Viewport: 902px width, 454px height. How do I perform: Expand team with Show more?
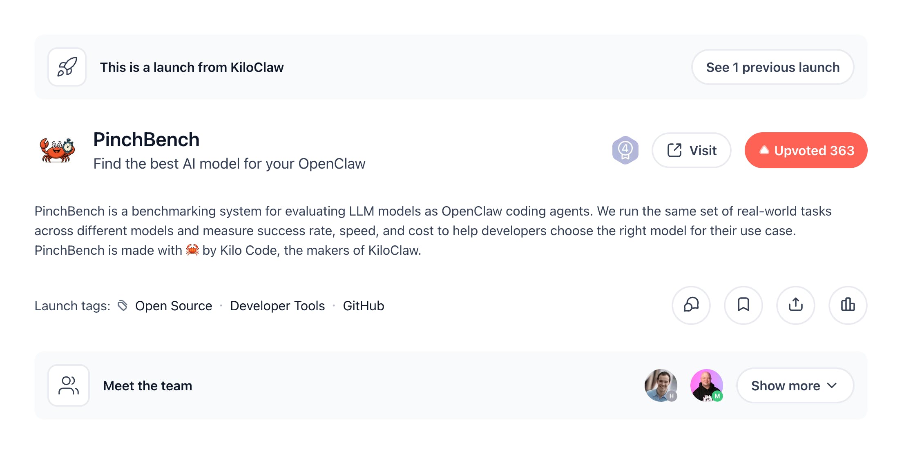point(785,386)
